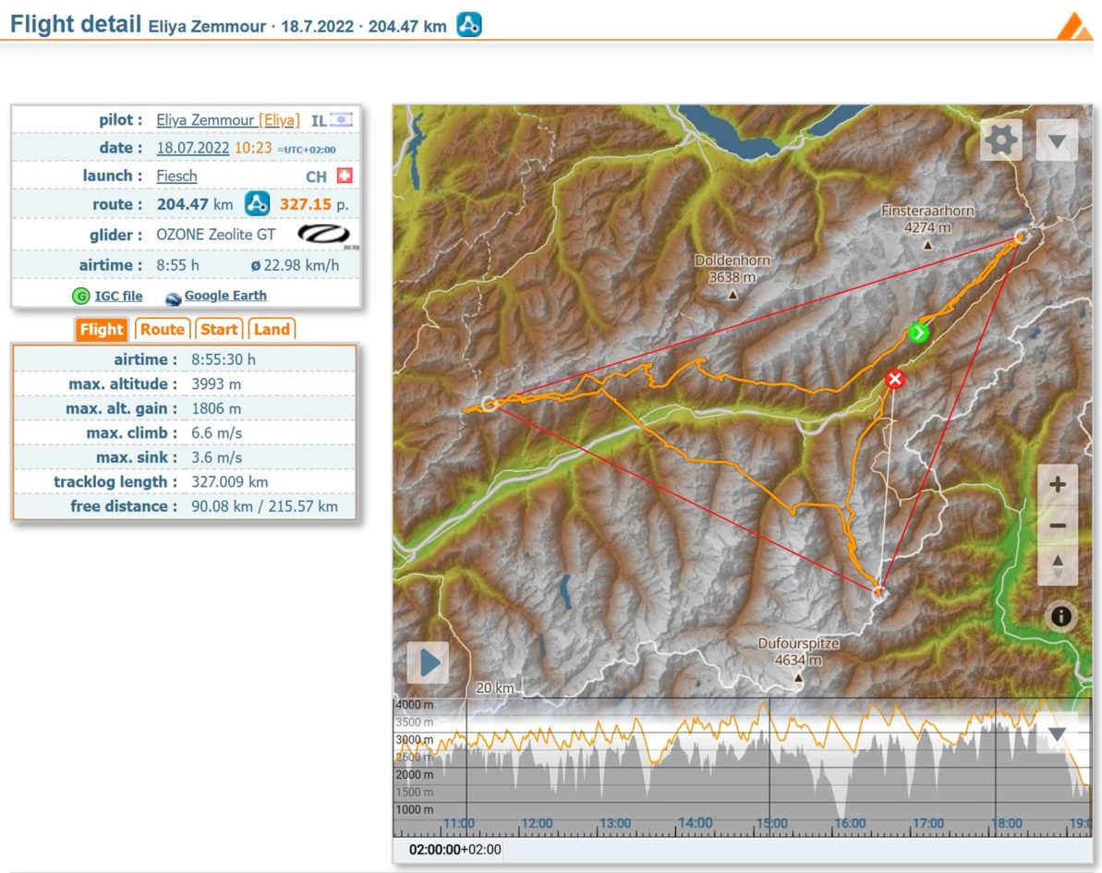This screenshot has height=873, width=1102.
Task: Switch to the Land tab
Action: point(272,329)
